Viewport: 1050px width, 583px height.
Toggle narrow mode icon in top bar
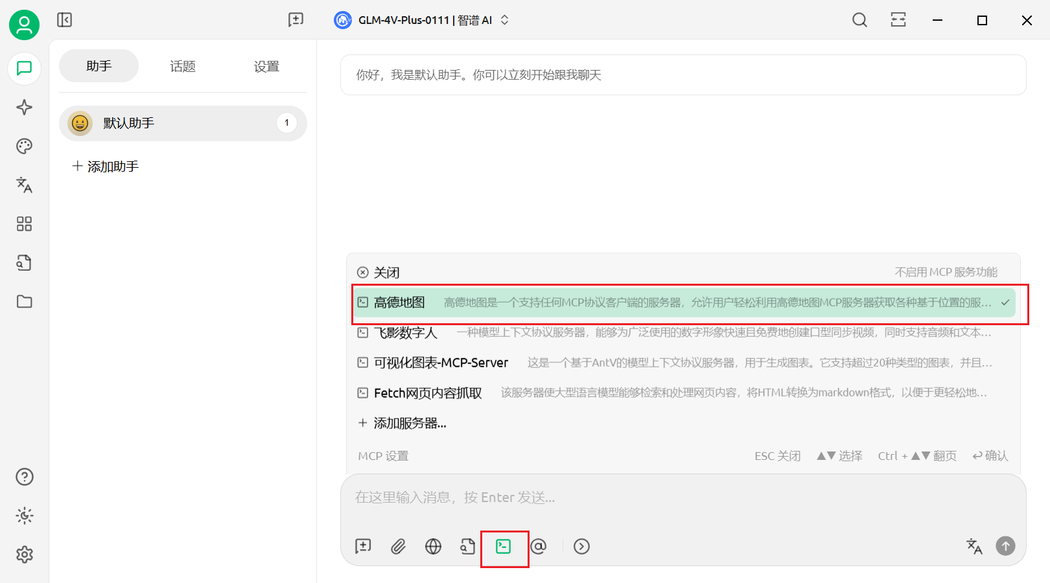898,20
